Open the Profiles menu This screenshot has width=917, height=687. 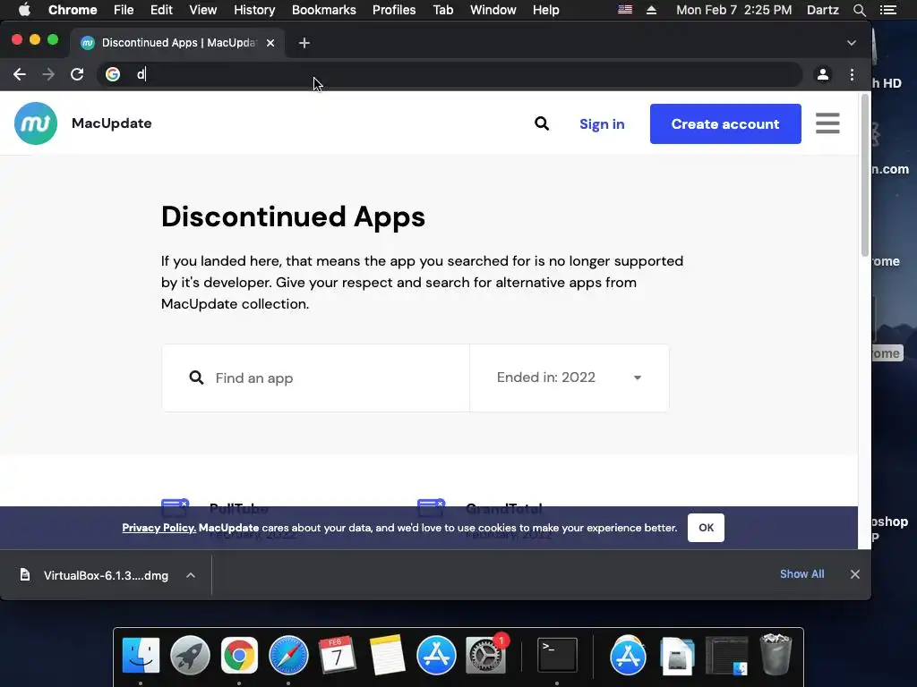click(x=394, y=10)
